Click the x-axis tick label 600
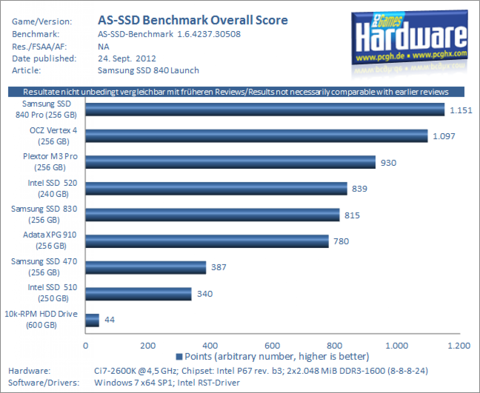Viewport: 480px width, 393px height. coord(272,346)
